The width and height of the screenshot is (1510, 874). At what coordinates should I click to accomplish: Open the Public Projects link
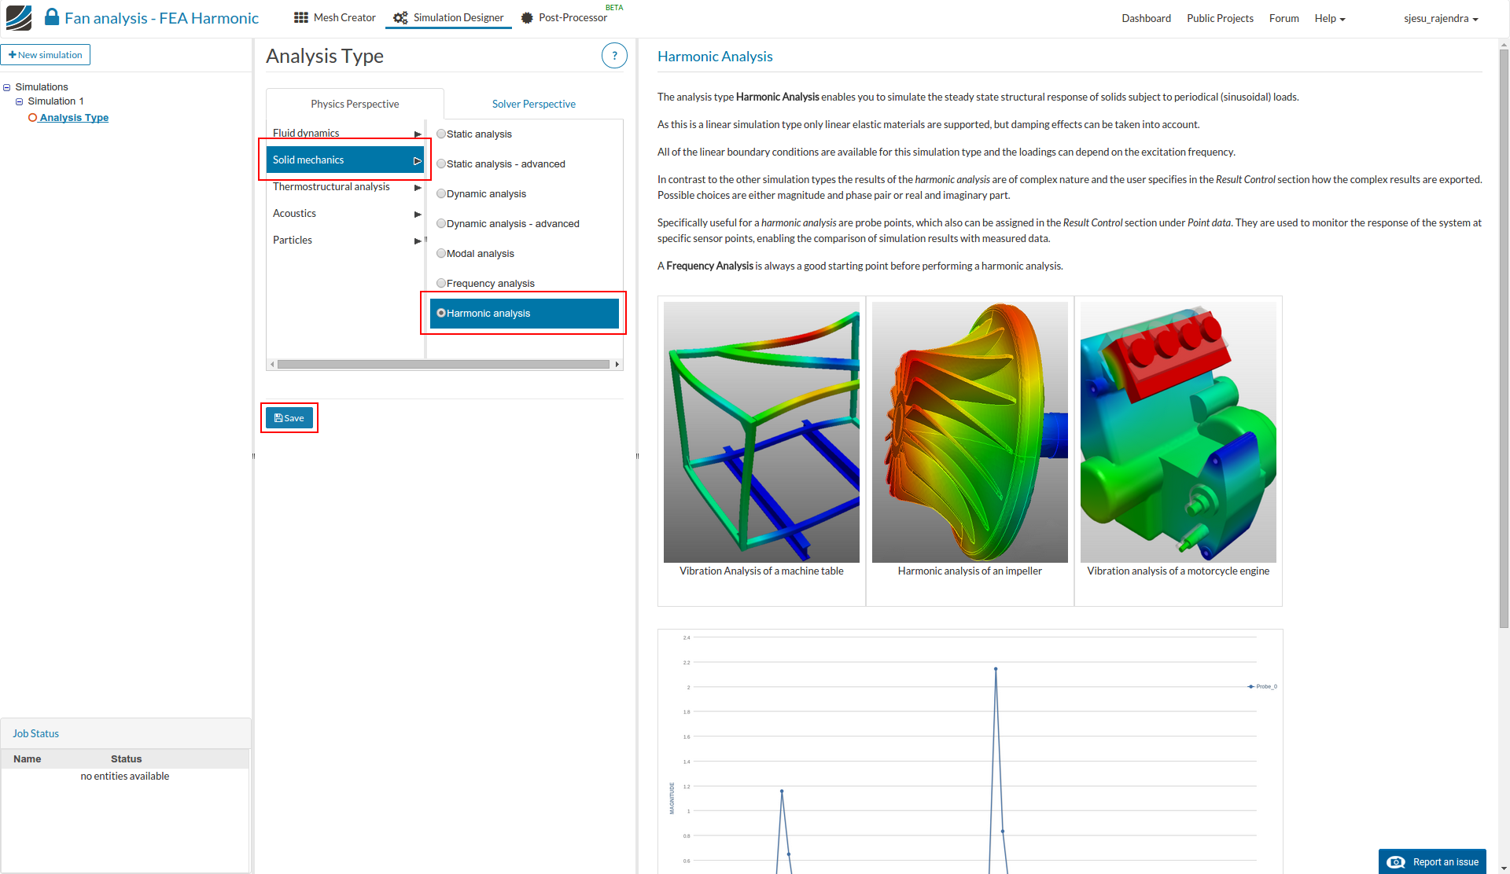coord(1220,18)
